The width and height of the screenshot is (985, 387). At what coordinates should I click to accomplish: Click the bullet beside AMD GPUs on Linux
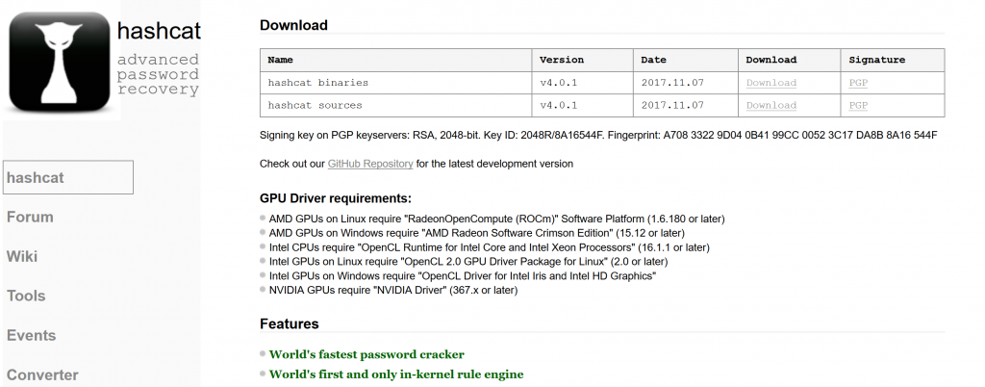click(x=264, y=219)
